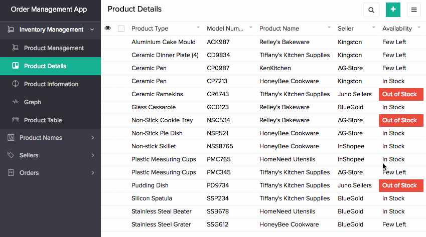Open the Seller column dropdown arrow
Screen dimensions: 426x237
[374, 27]
